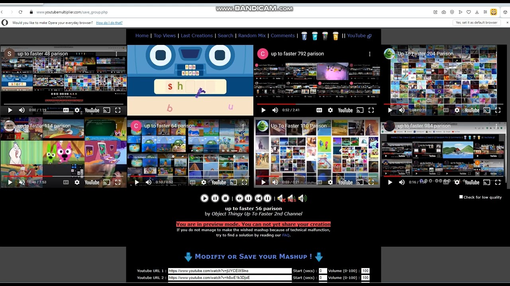This screenshot has height=286, width=510.
Task: Reload the page in Opera
Action: [x=20, y=12]
